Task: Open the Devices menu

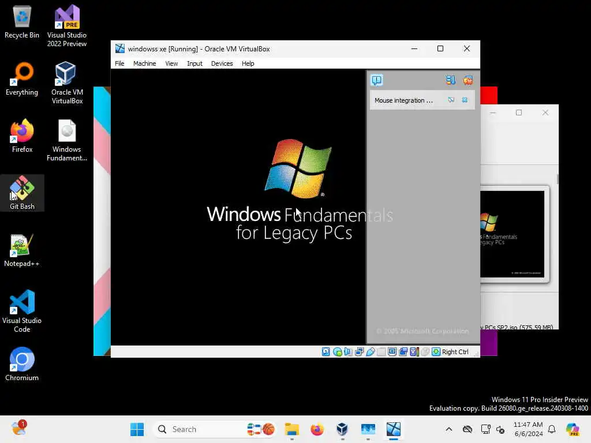Action: click(x=222, y=63)
